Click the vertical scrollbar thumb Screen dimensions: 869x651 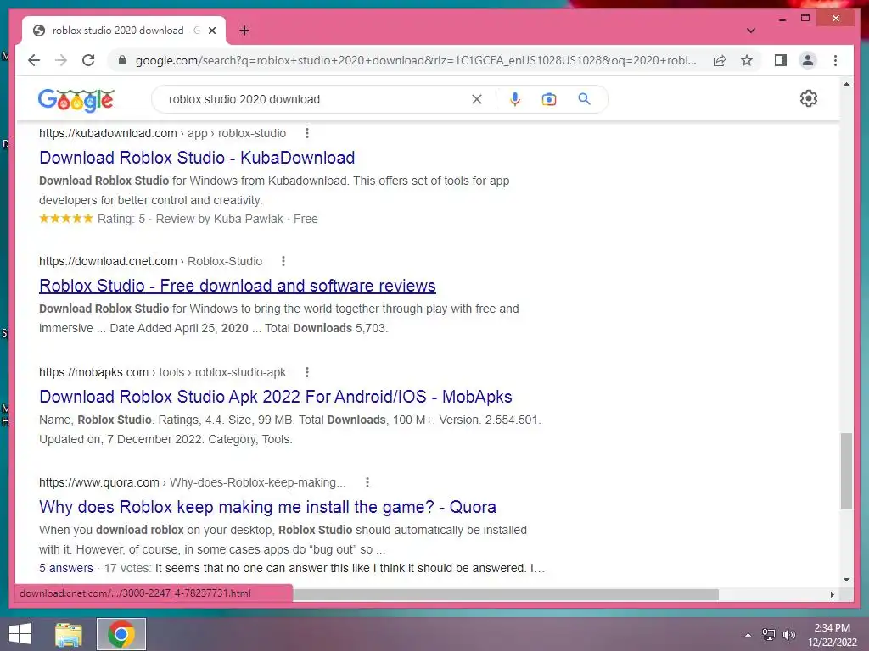tap(846, 471)
